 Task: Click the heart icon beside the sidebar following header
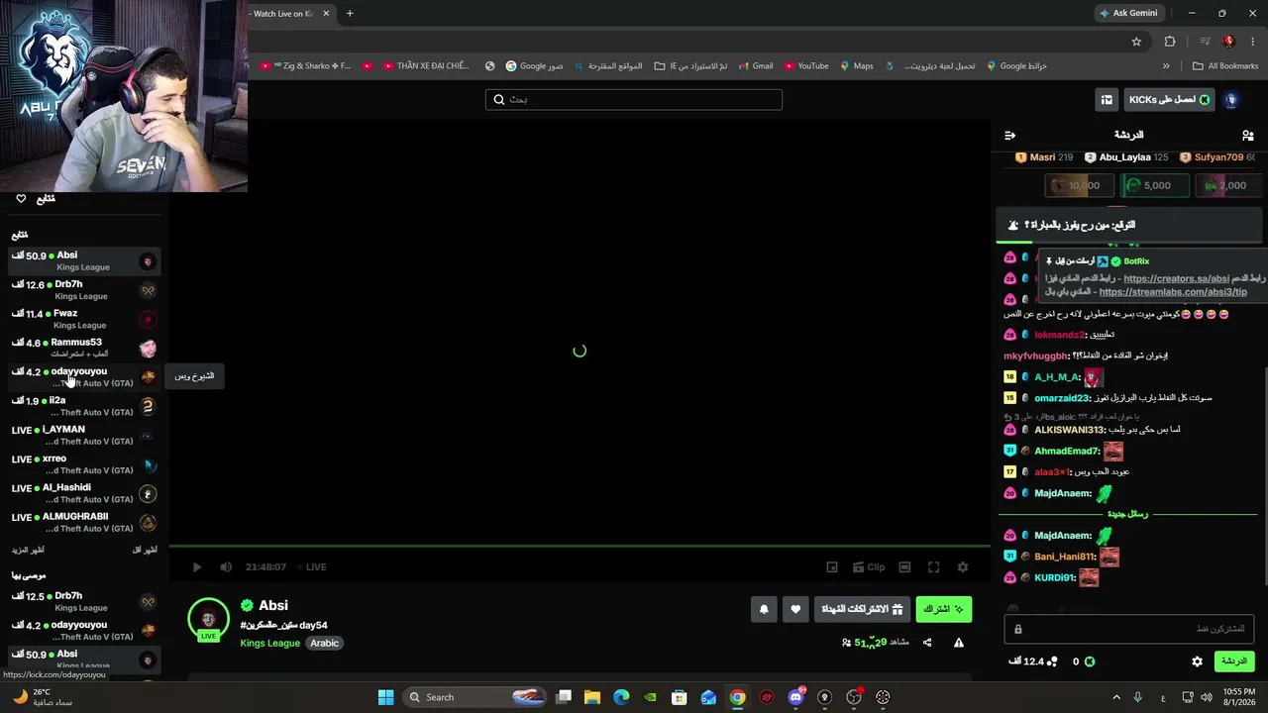point(21,199)
